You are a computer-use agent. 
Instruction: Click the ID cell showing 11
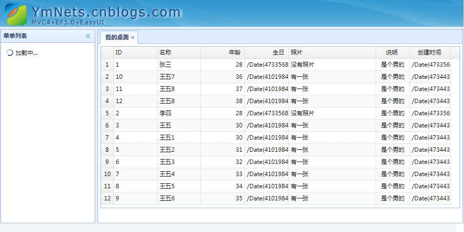click(135, 89)
